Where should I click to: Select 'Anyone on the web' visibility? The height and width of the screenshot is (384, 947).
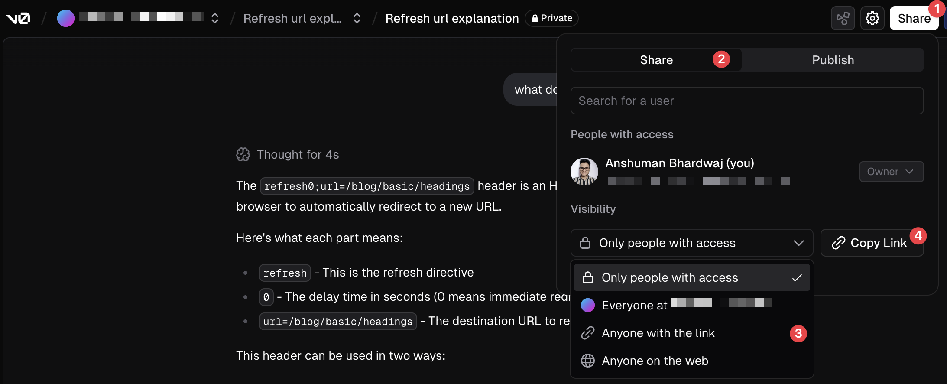pyautogui.click(x=655, y=361)
